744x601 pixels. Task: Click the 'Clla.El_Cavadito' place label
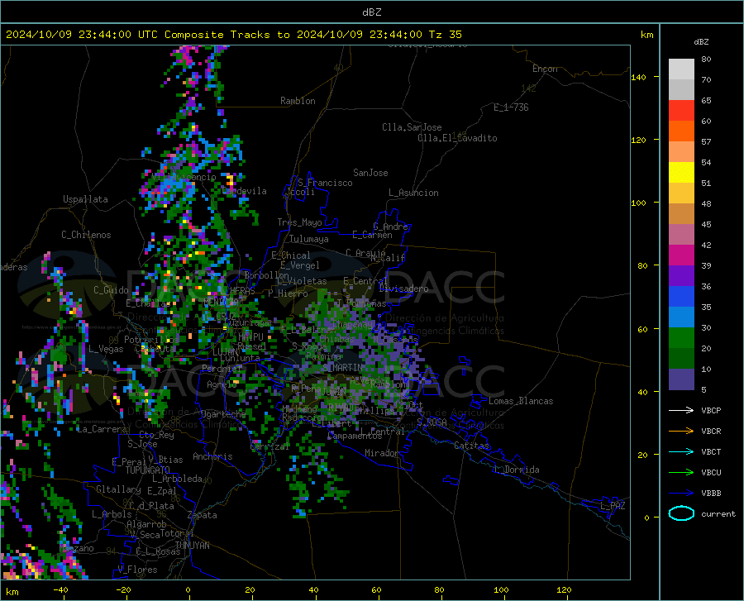[457, 138]
